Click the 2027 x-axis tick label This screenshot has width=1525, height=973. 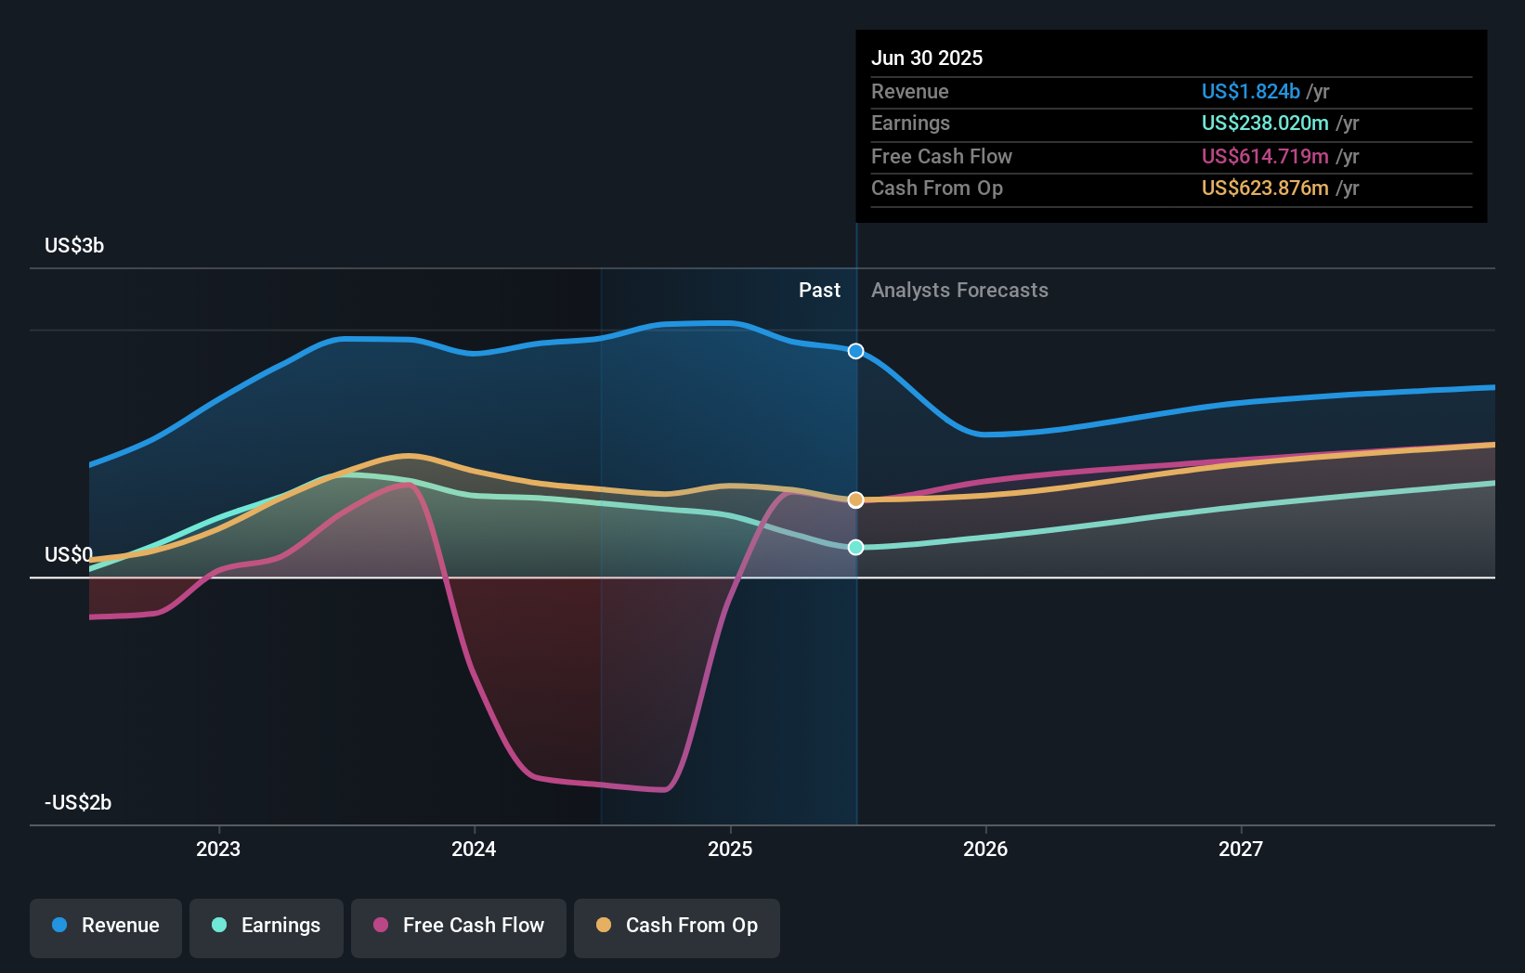click(1241, 849)
